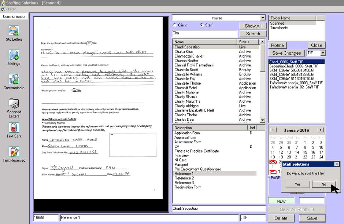Screen dimensions: 344x224
Task: Open the TIF file type dropdown
Action: (322, 53)
